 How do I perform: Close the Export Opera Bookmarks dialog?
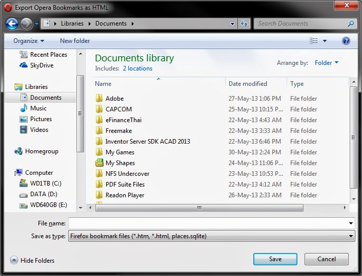(x=346, y=5)
